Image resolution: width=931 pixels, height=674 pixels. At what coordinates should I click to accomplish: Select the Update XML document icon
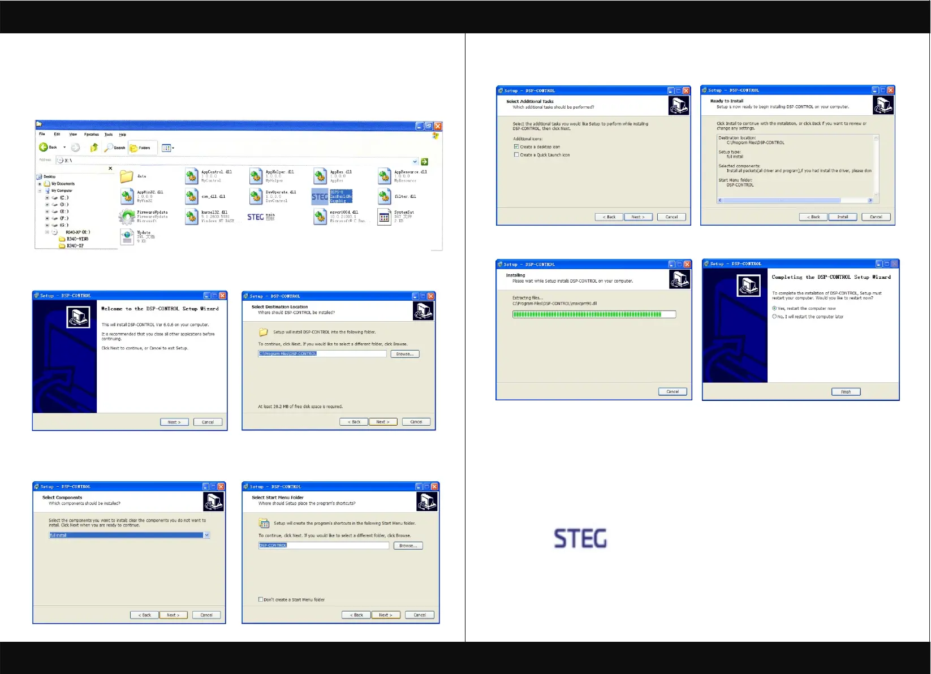pyautogui.click(x=127, y=237)
